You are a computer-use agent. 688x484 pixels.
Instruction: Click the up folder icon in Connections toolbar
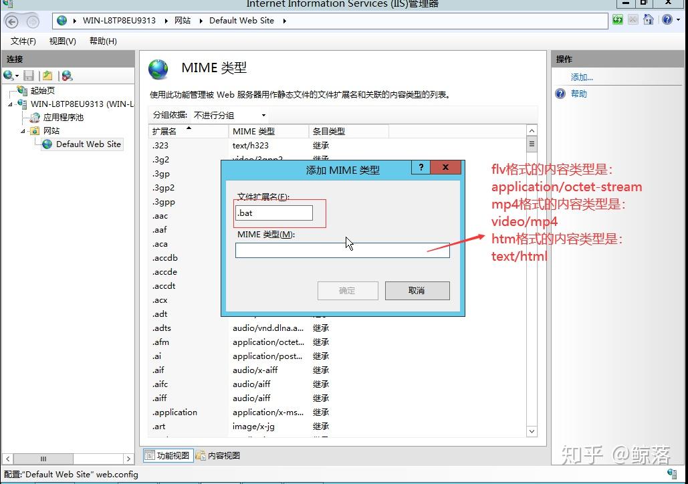point(46,75)
